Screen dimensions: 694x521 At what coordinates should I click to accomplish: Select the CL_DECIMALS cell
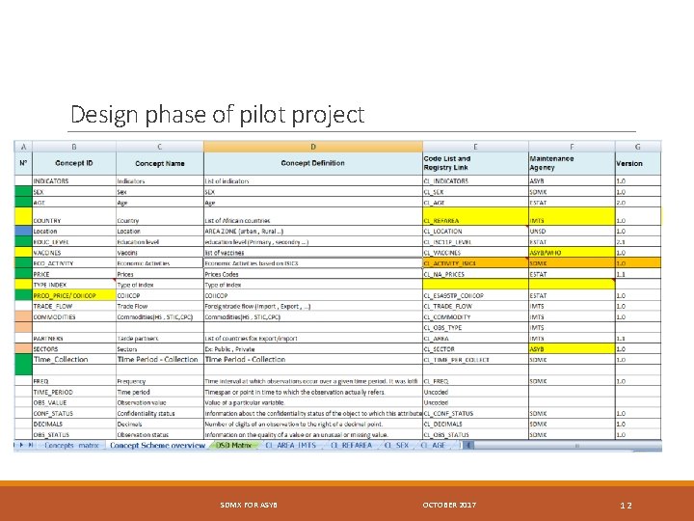(475, 424)
